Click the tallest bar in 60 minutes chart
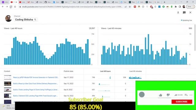Image resolution: width=196 pixels, height=110 pixels. pyautogui.click(x=148, y=50)
